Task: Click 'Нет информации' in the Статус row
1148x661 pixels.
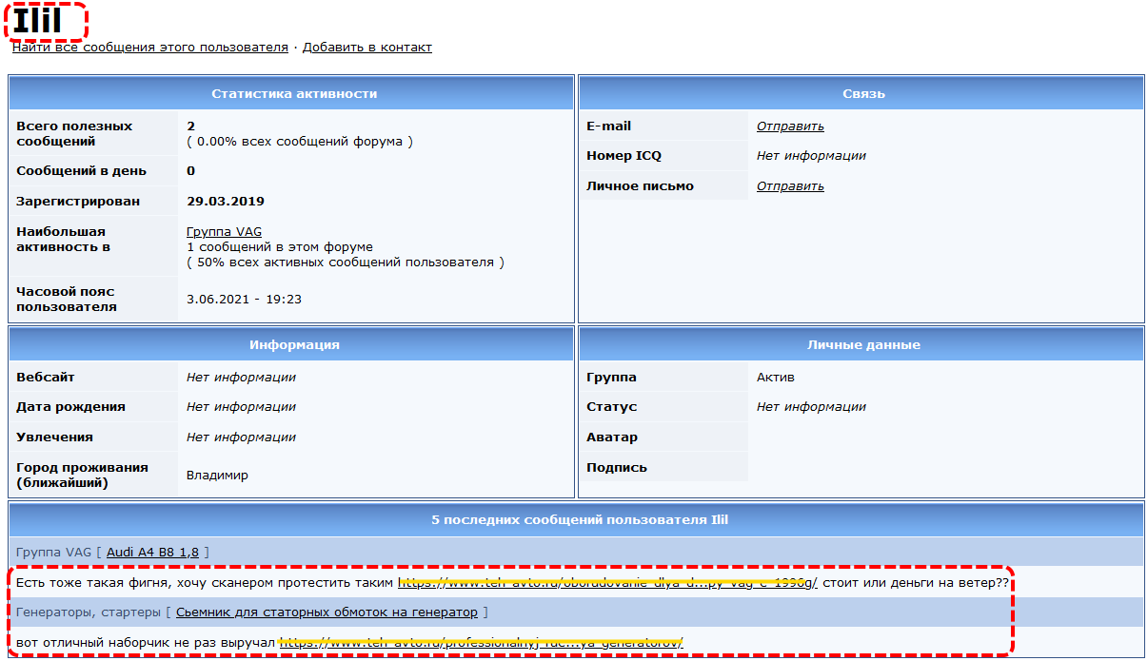Action: [x=811, y=406]
